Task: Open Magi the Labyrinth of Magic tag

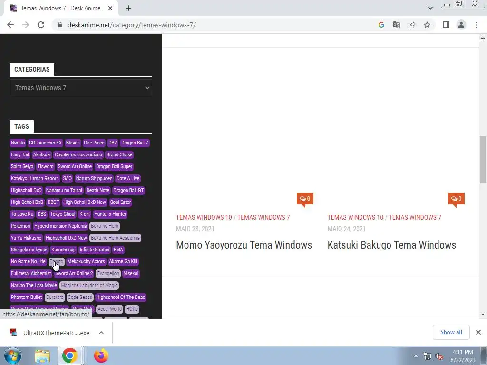Action: [89, 285]
